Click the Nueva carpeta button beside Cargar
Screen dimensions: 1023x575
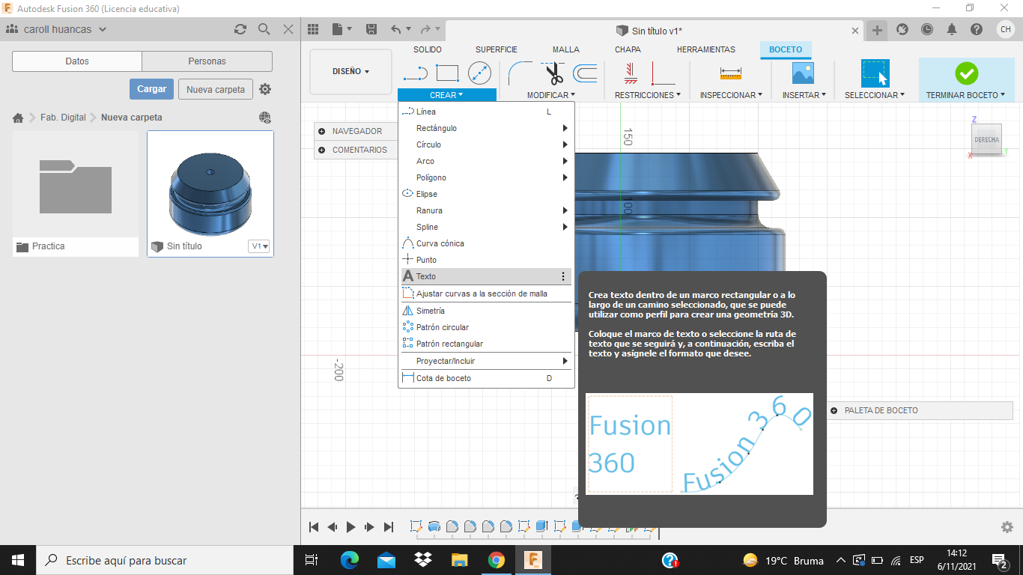[216, 89]
